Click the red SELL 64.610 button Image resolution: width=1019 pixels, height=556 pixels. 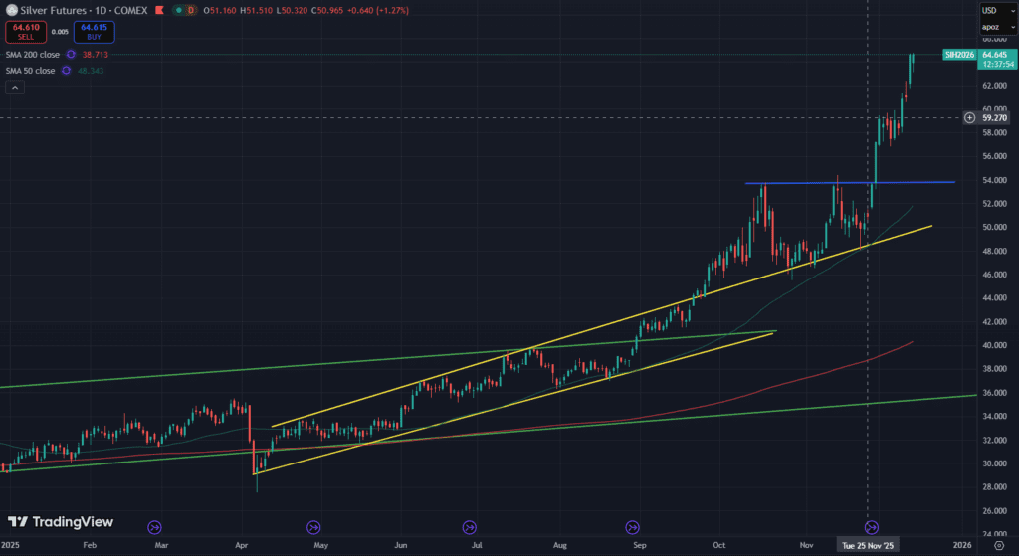pos(25,32)
